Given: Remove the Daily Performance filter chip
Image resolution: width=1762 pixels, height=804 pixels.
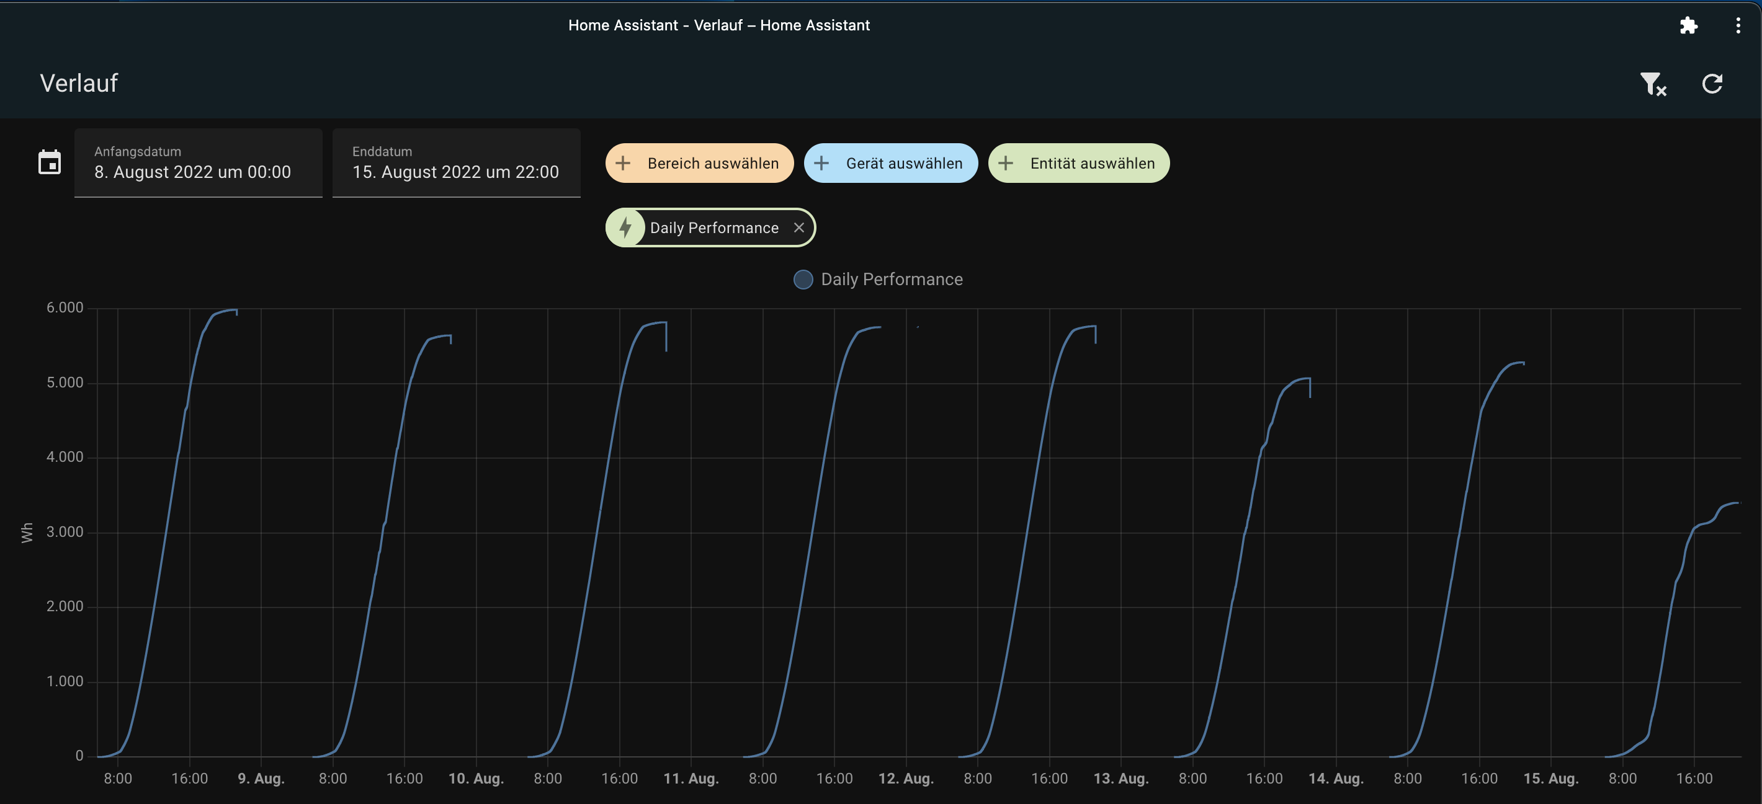Looking at the screenshot, I should pyautogui.click(x=799, y=228).
